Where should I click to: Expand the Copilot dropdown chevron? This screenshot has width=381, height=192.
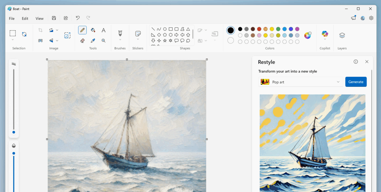[325, 39]
